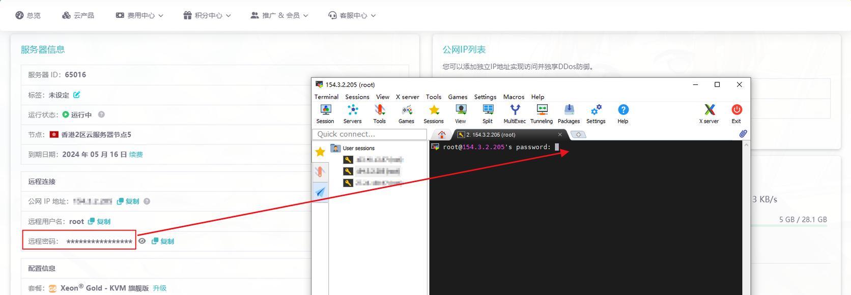Image resolution: width=851 pixels, height=295 pixels.
Task: Click the 5 GB / 28.1 GB usage text
Action: click(803, 220)
